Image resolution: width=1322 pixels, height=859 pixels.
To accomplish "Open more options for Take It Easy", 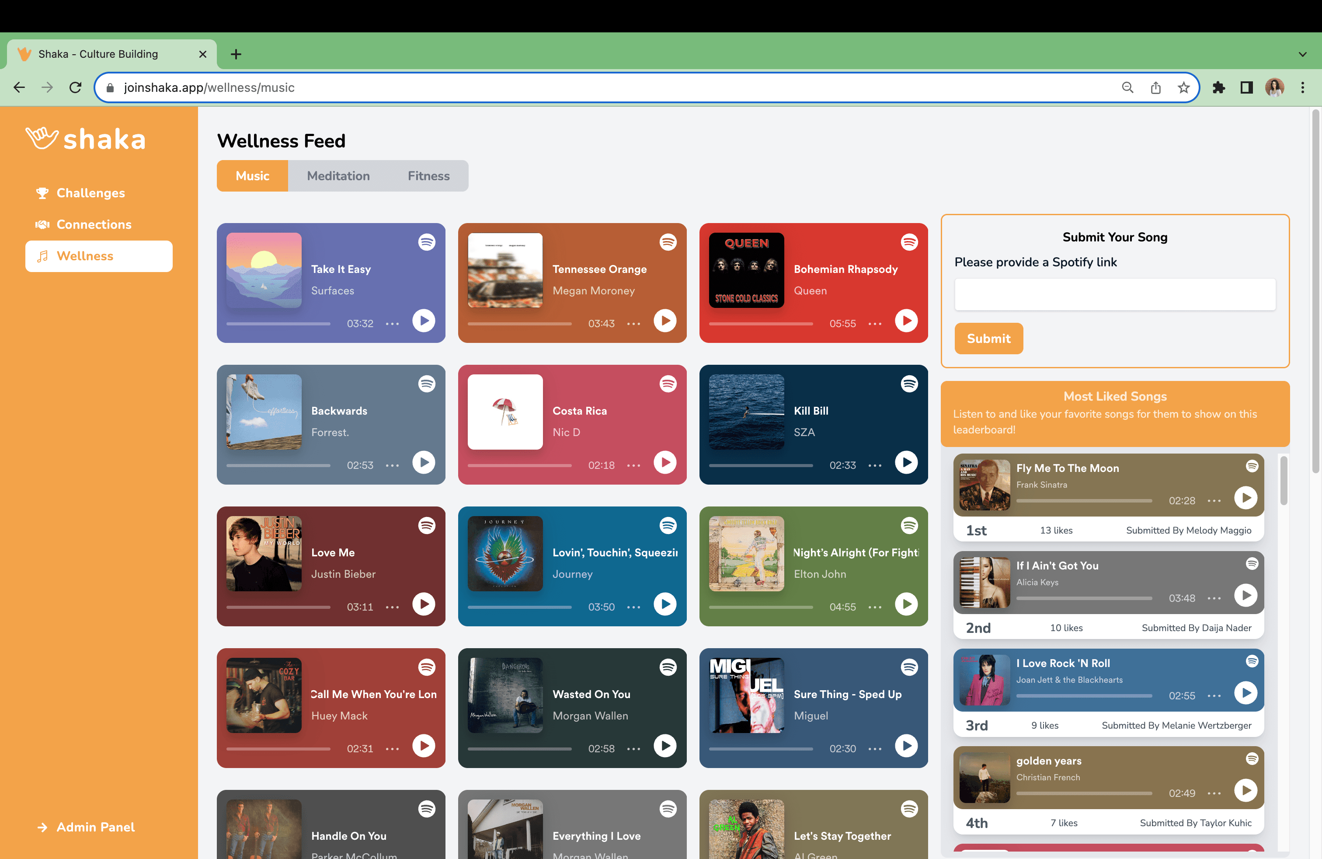I will pyautogui.click(x=392, y=324).
